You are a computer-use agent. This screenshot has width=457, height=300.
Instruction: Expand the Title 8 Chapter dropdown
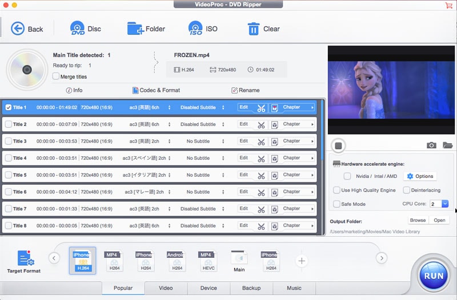(312, 225)
